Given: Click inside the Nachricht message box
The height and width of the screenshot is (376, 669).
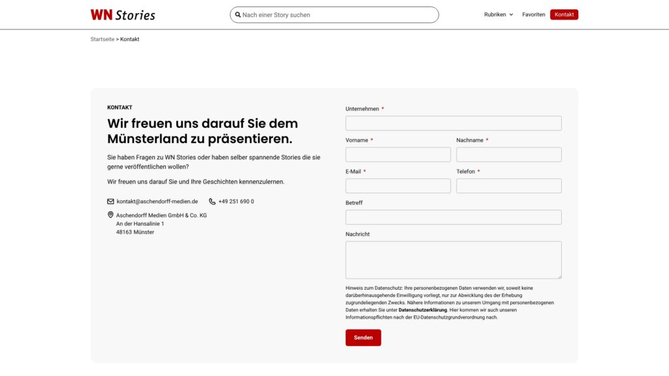Looking at the screenshot, I should (453, 259).
